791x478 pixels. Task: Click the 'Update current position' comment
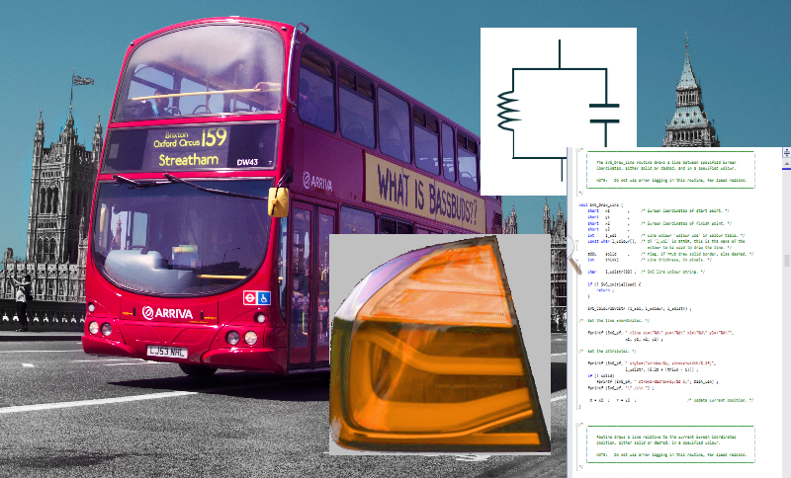coord(721,400)
